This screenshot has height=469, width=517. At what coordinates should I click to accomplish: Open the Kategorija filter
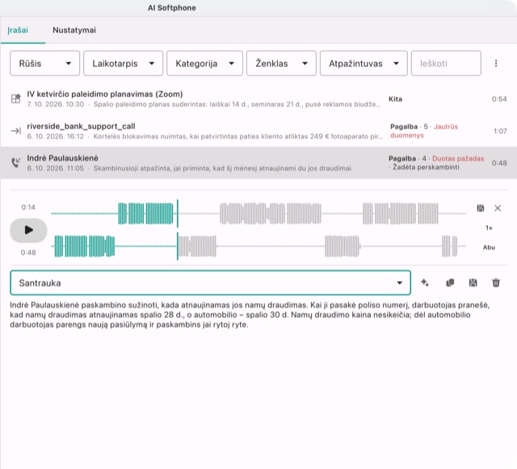coord(204,63)
